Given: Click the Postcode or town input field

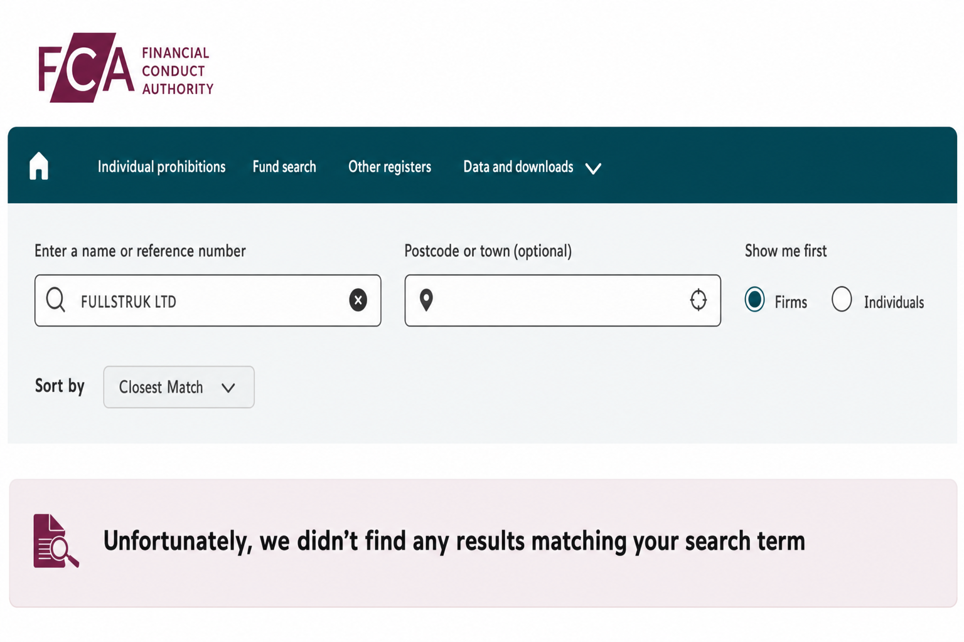Looking at the screenshot, I should tap(562, 300).
